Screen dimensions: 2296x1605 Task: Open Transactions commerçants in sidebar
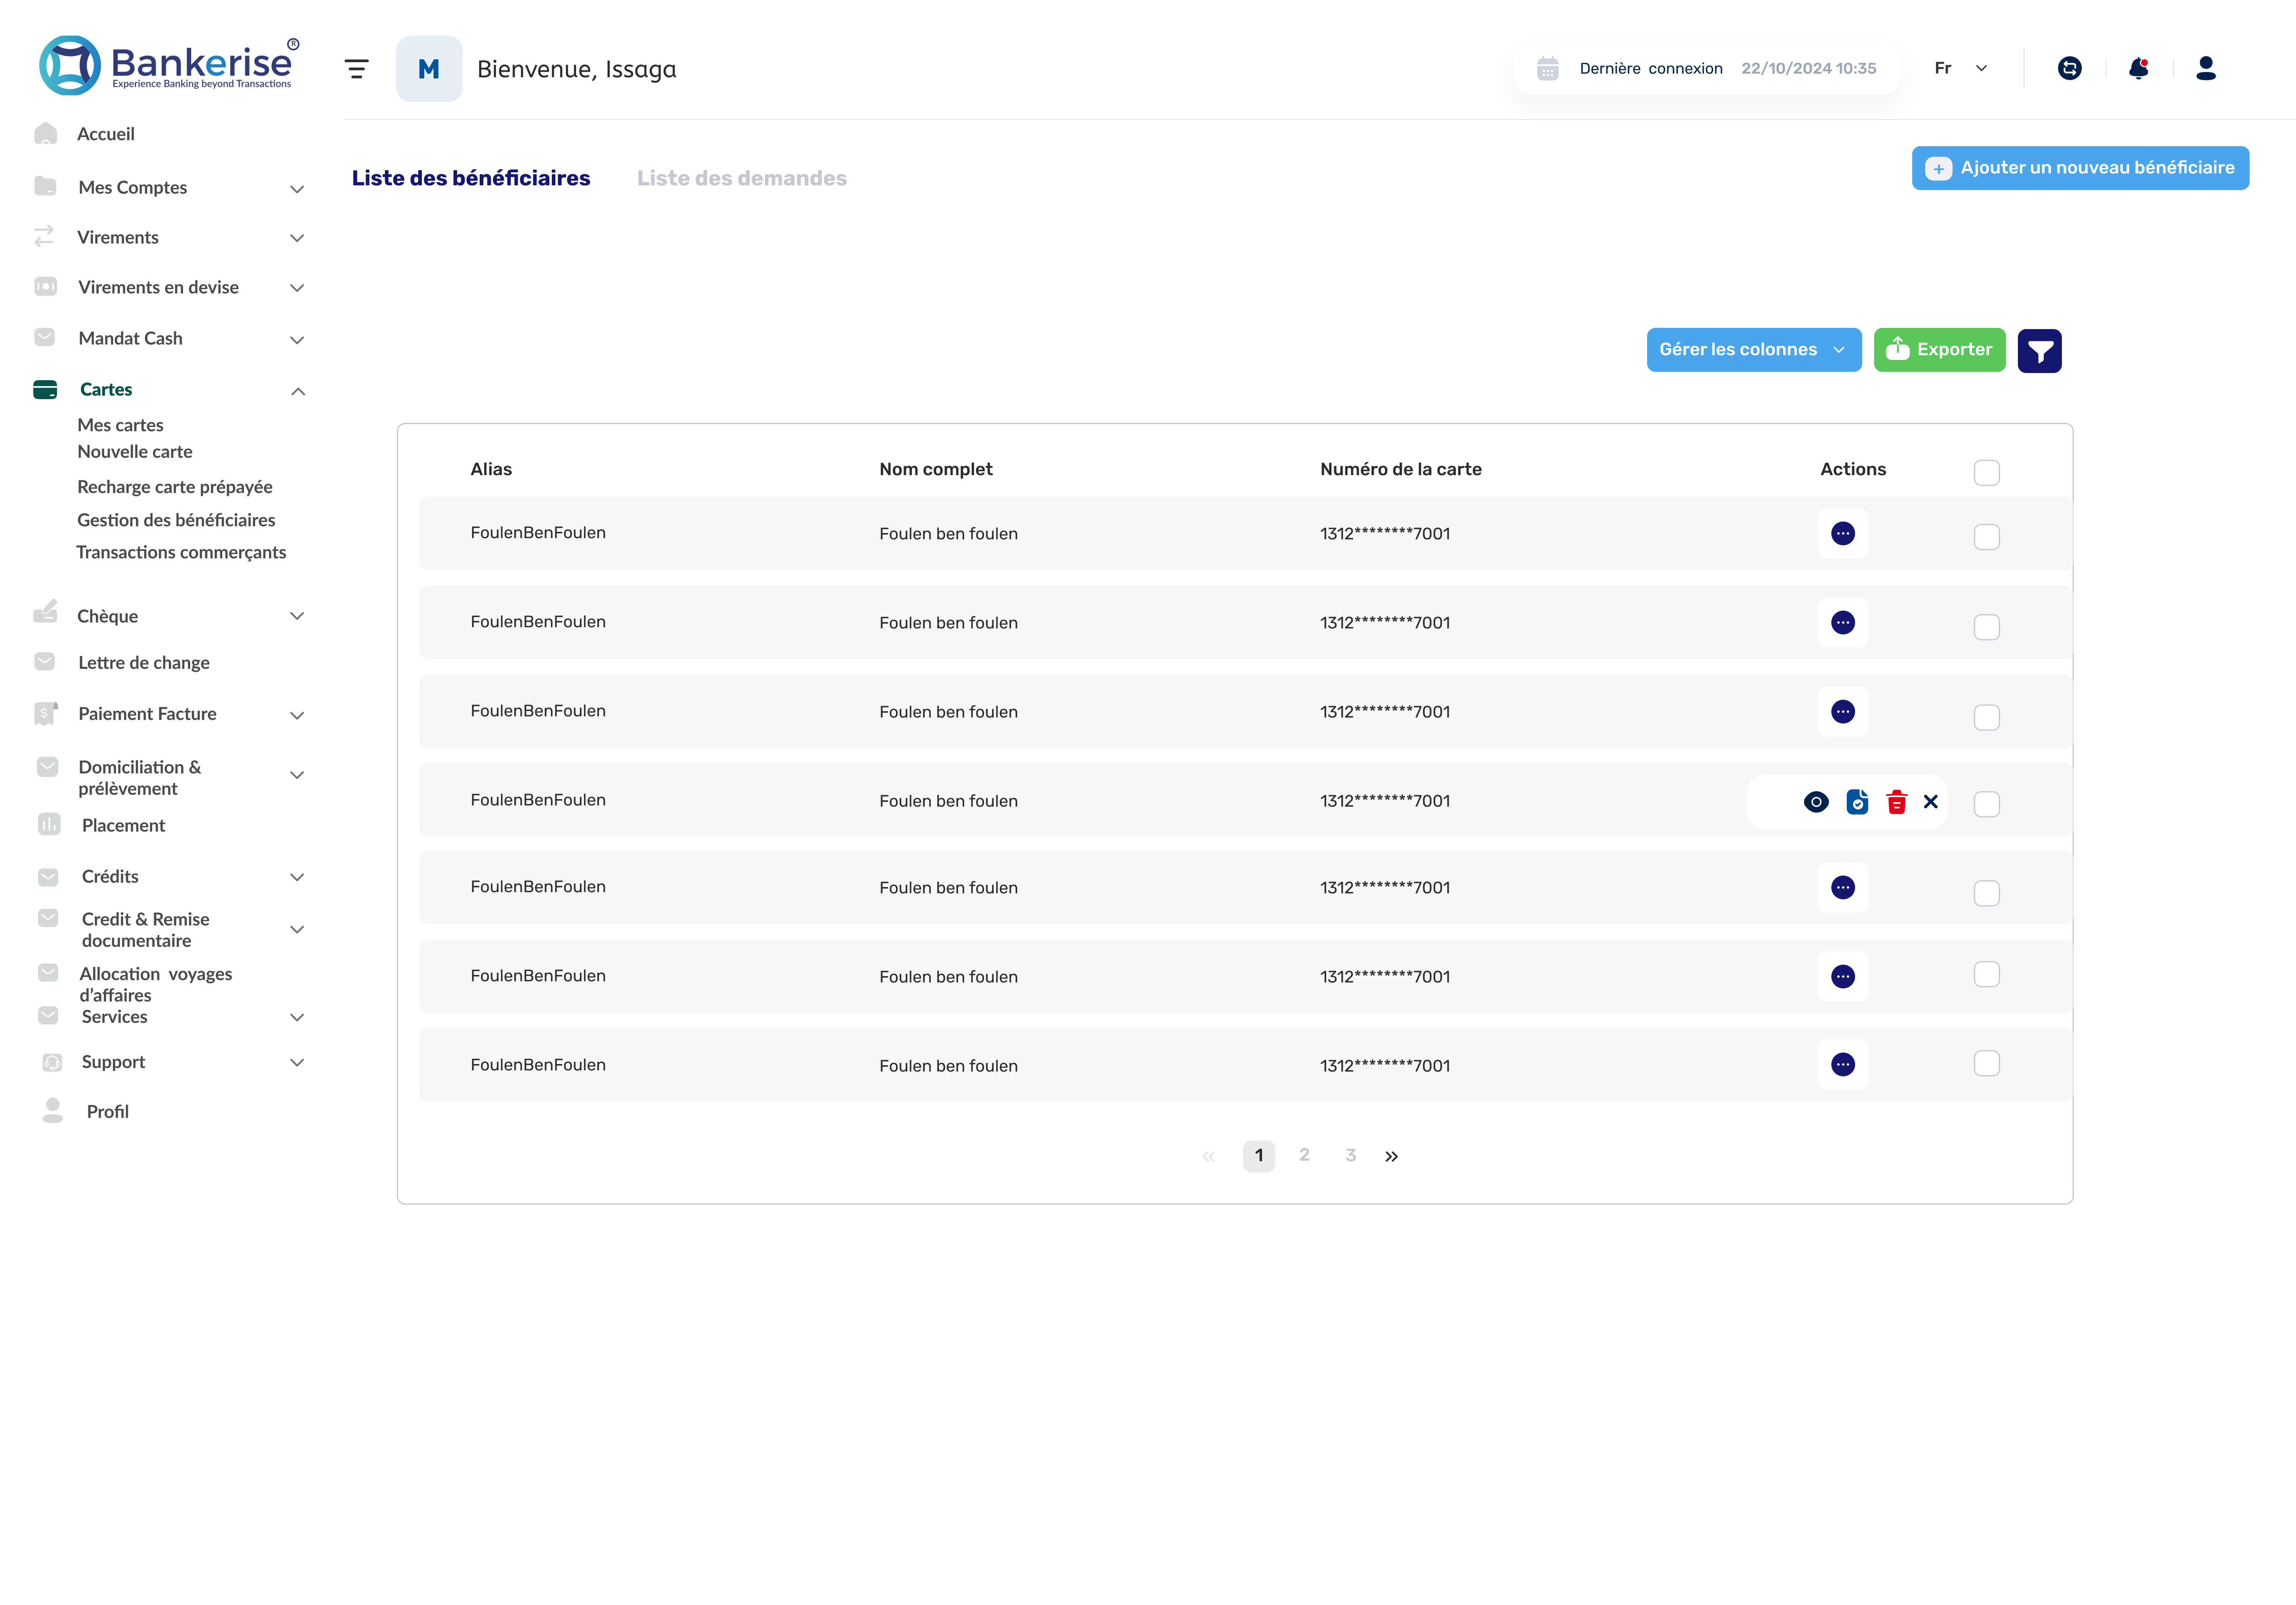[x=181, y=552]
